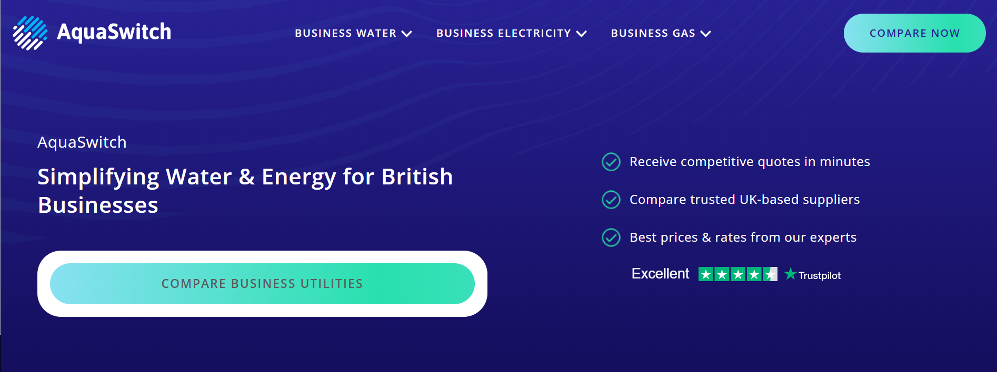Click the Compare Now button
Screen dimensions: 997x372
point(914,33)
